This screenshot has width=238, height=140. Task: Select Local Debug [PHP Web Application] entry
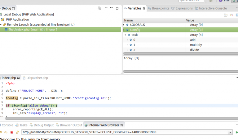click(29, 14)
